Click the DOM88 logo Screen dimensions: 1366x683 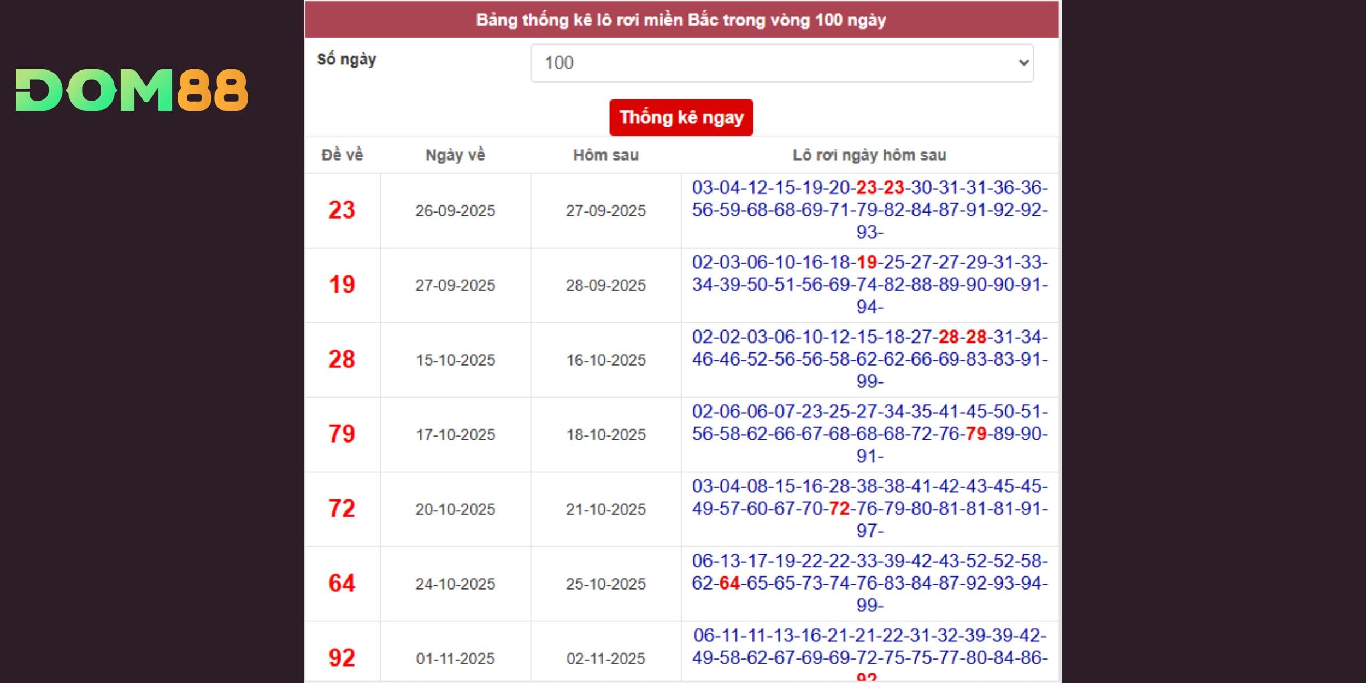point(132,90)
